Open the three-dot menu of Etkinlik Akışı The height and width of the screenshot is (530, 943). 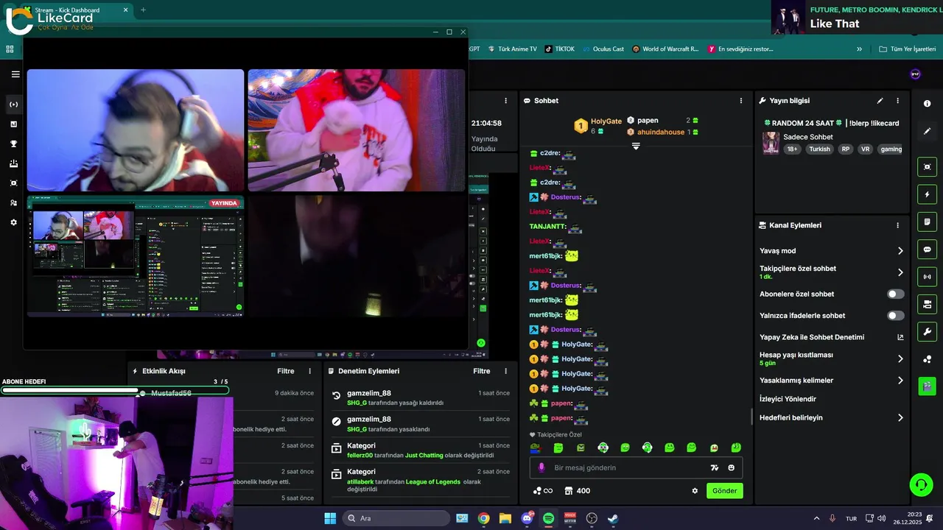coord(309,371)
